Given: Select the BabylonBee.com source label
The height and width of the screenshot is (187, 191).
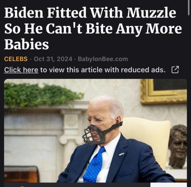Looking at the screenshot, I should click(103, 59).
